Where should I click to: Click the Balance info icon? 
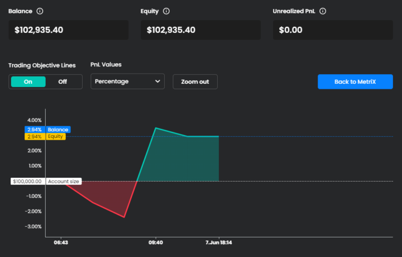click(x=40, y=11)
